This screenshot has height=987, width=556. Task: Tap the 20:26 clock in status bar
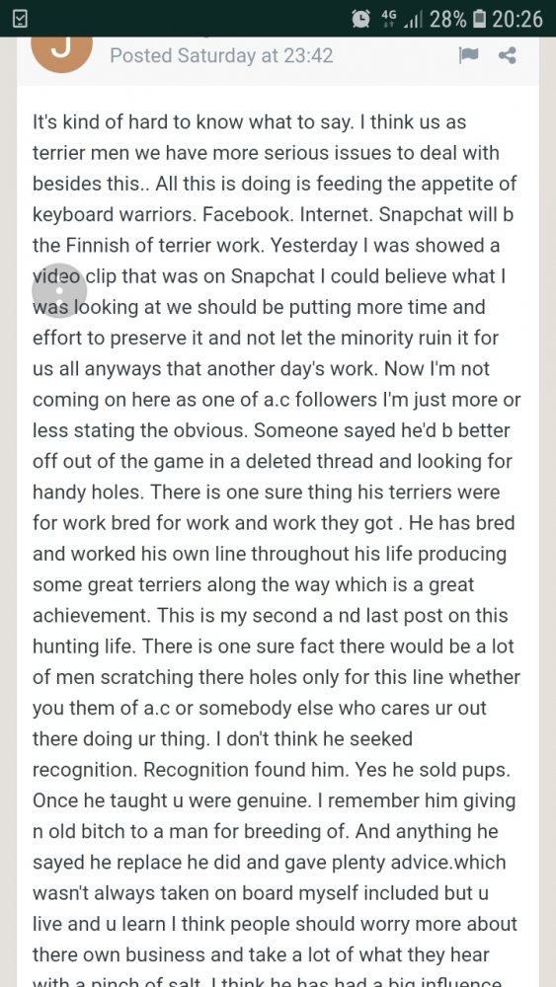[x=516, y=20]
